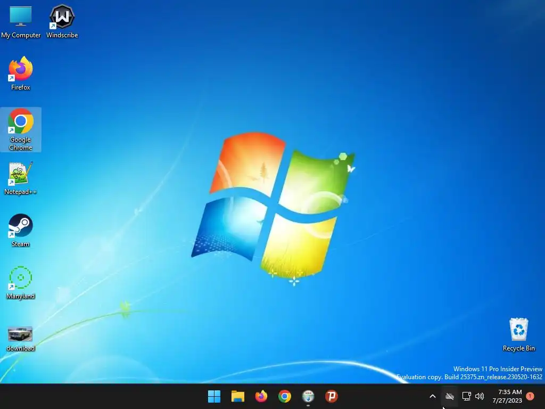Select the download image file thumbnail

click(21, 339)
